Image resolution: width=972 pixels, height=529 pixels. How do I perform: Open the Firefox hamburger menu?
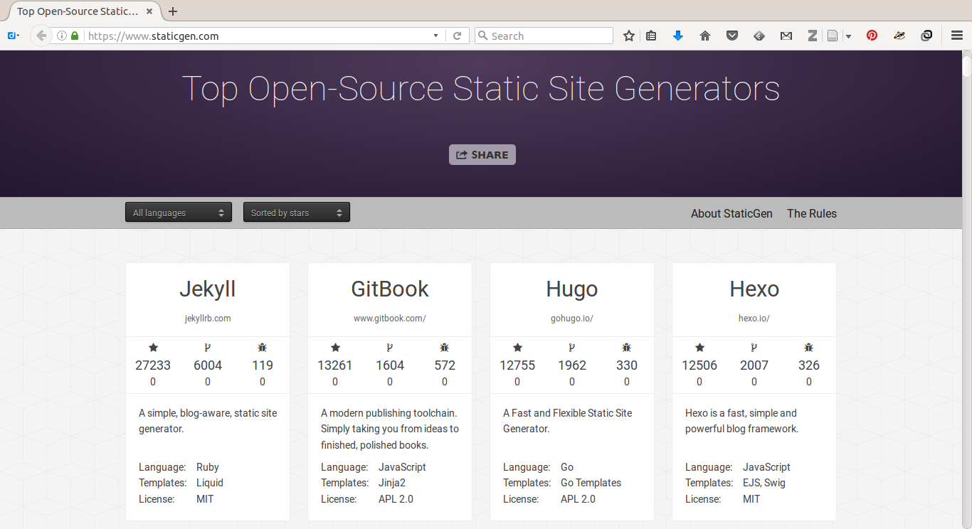click(x=957, y=36)
